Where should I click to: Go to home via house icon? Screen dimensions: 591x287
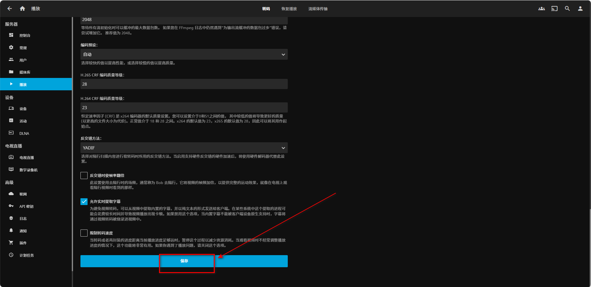point(22,9)
